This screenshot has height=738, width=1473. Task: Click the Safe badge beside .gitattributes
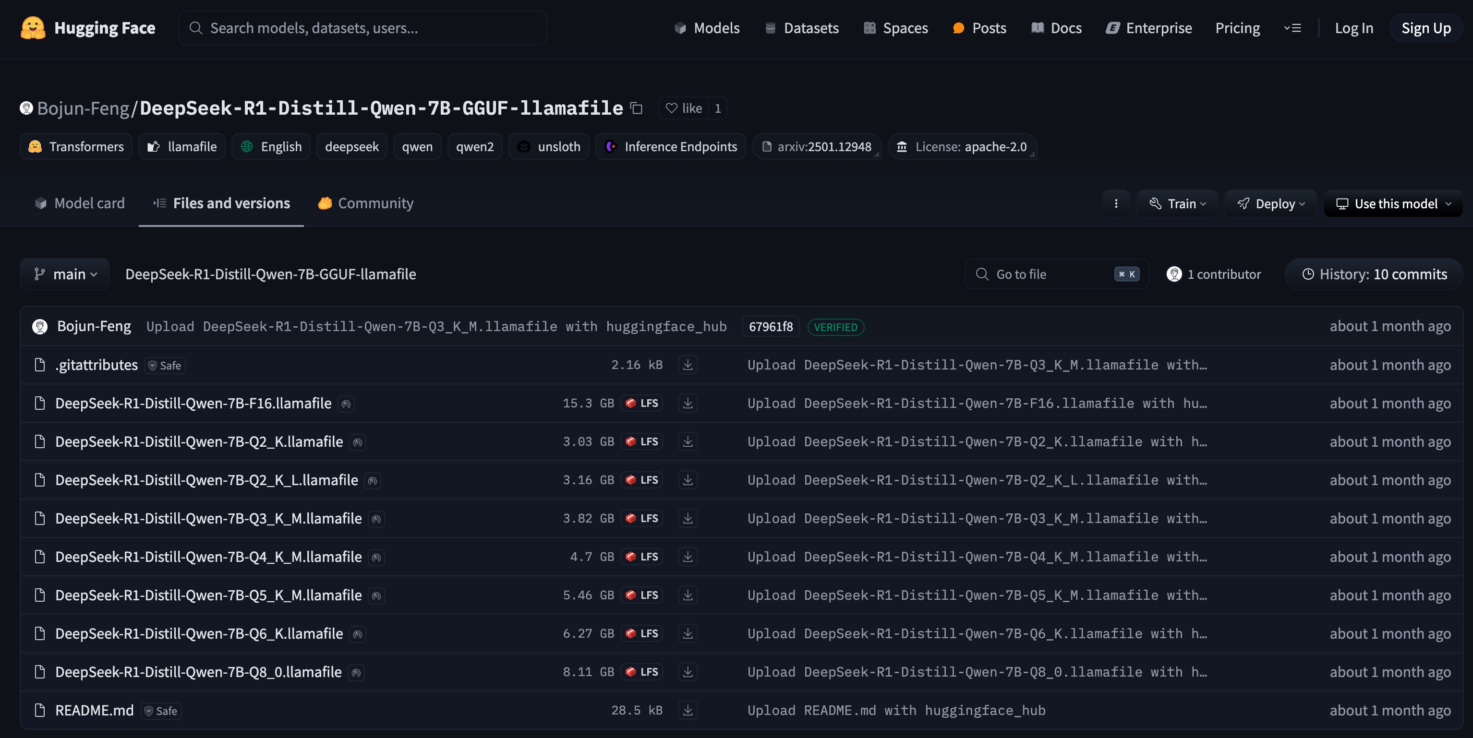pos(165,365)
